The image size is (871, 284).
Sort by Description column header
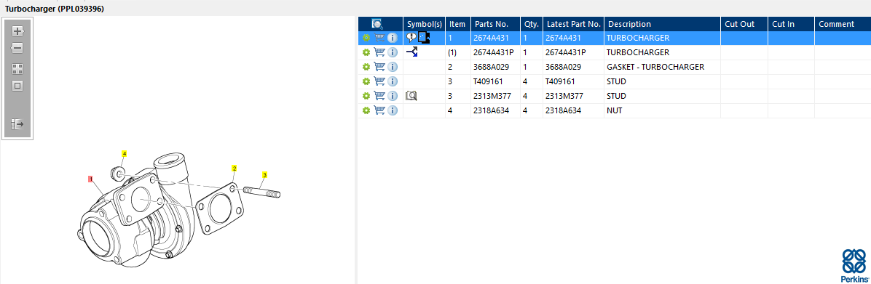coord(662,24)
